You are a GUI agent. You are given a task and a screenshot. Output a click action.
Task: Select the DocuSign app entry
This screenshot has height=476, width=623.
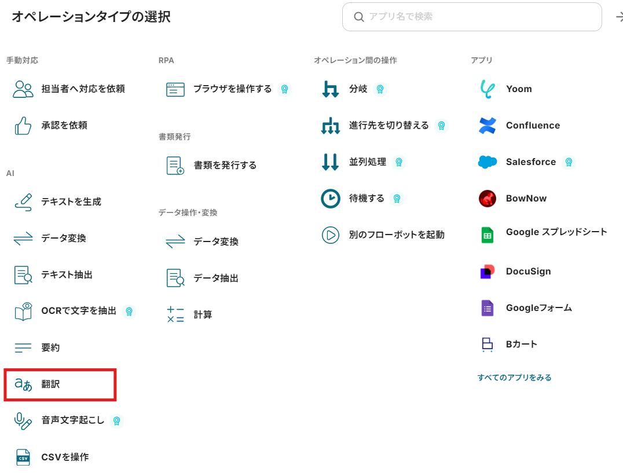point(528,272)
